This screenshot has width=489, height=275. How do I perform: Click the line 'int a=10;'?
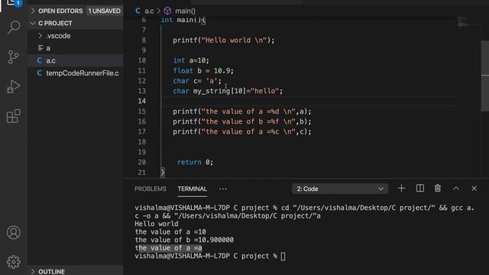click(x=191, y=60)
